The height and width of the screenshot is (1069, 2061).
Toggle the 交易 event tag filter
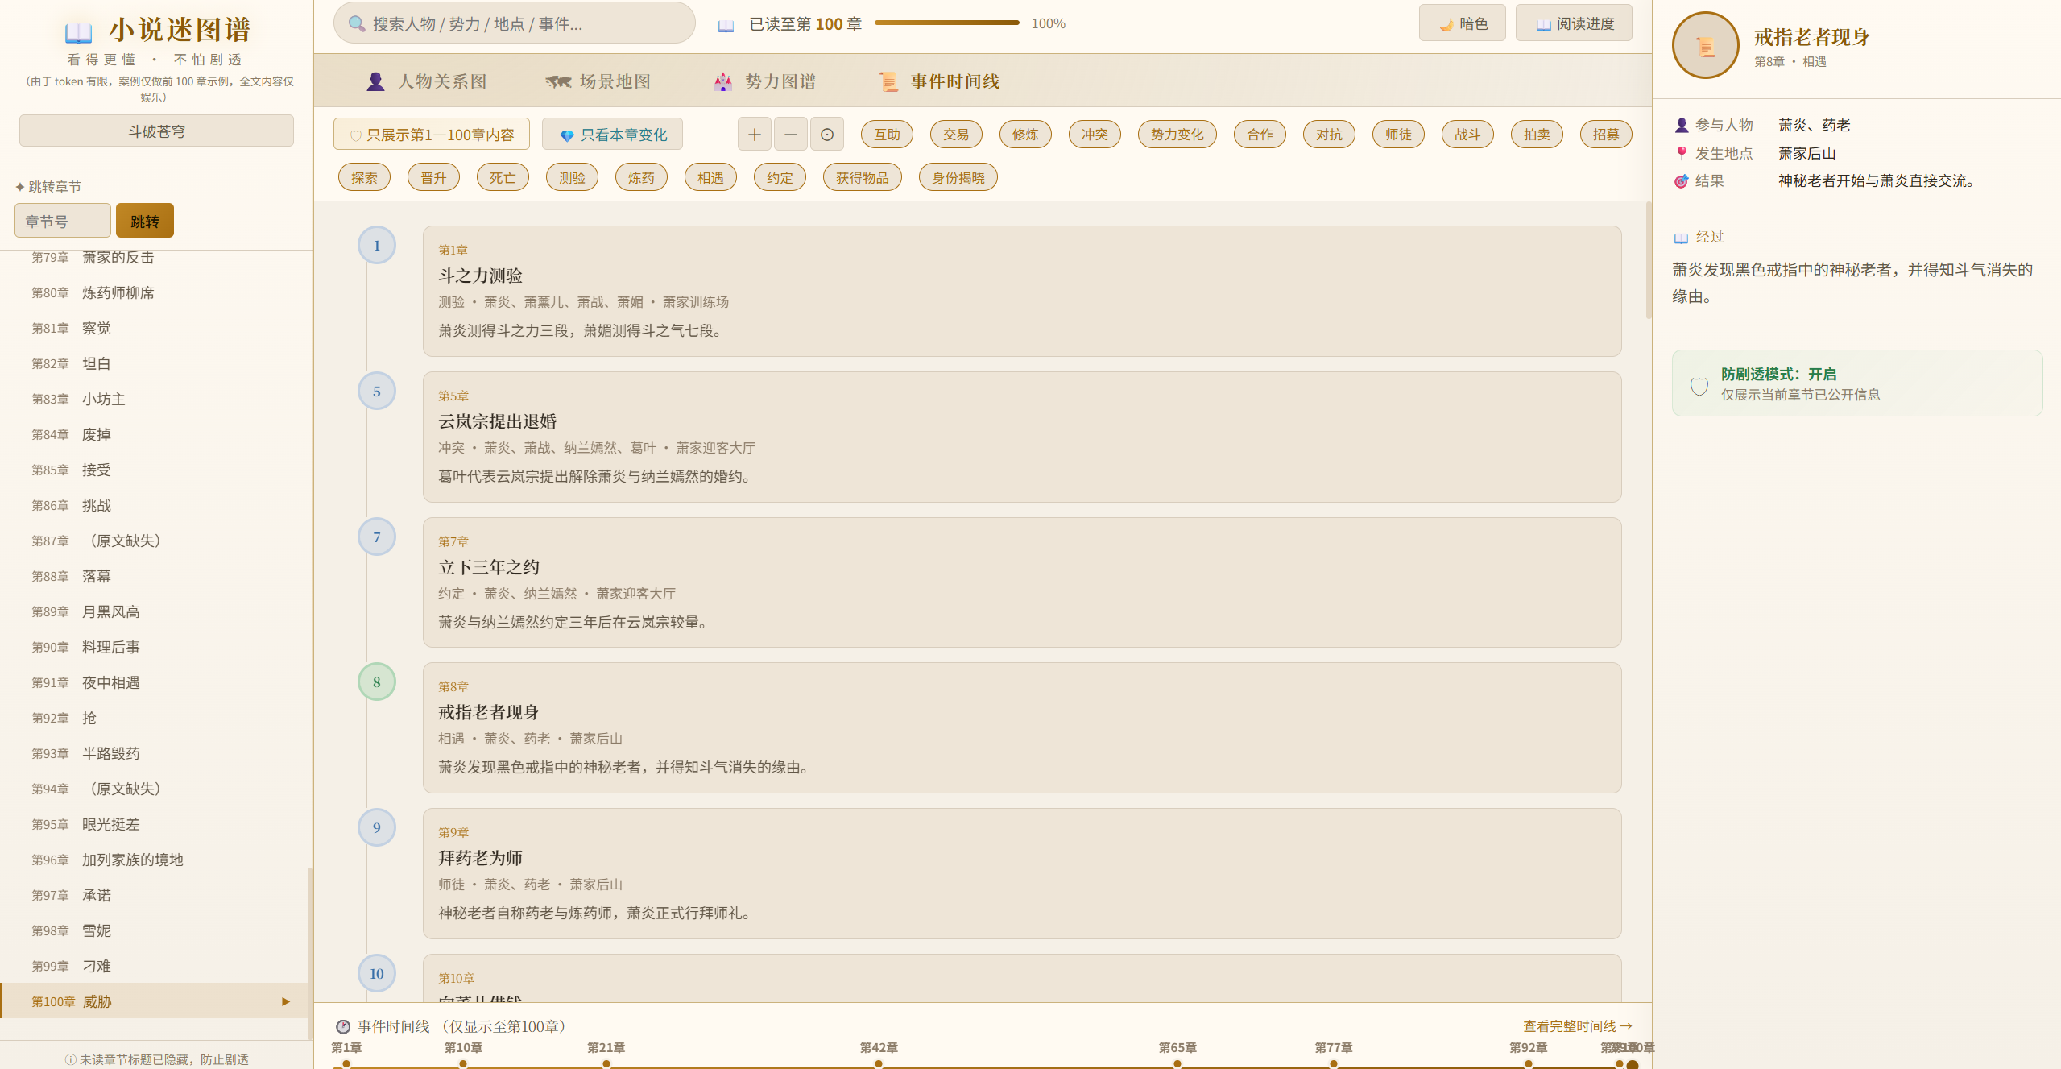pos(956,135)
